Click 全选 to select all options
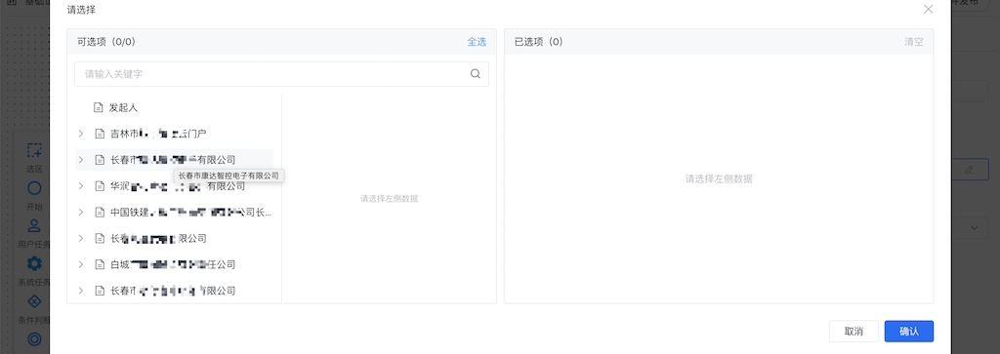 (477, 42)
